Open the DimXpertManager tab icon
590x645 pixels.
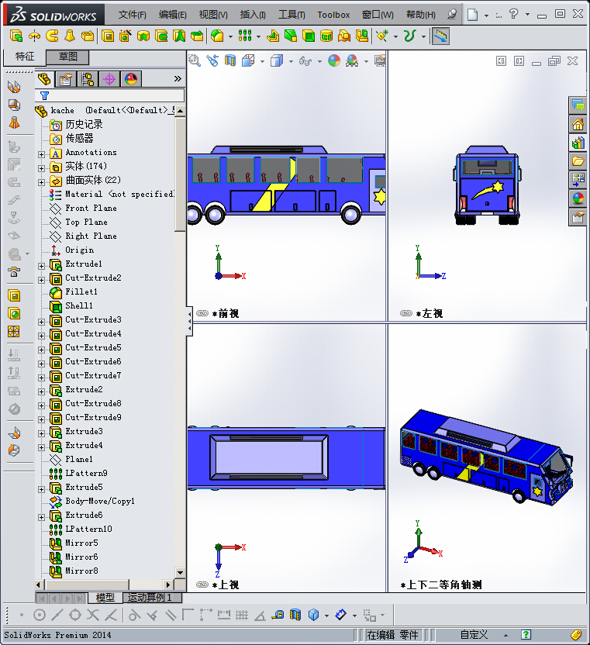109,79
